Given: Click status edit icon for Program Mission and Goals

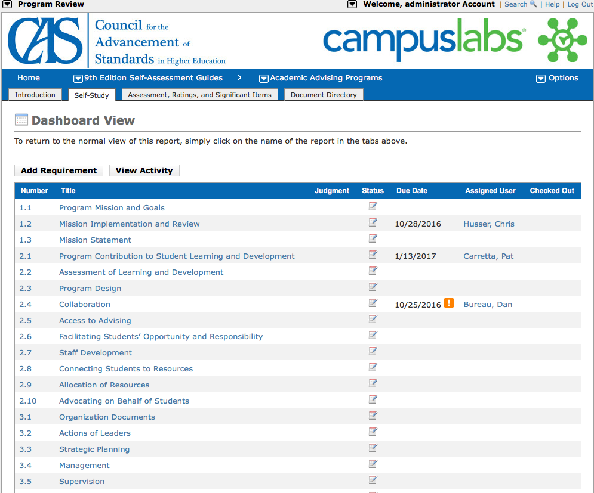Looking at the screenshot, I should (373, 207).
